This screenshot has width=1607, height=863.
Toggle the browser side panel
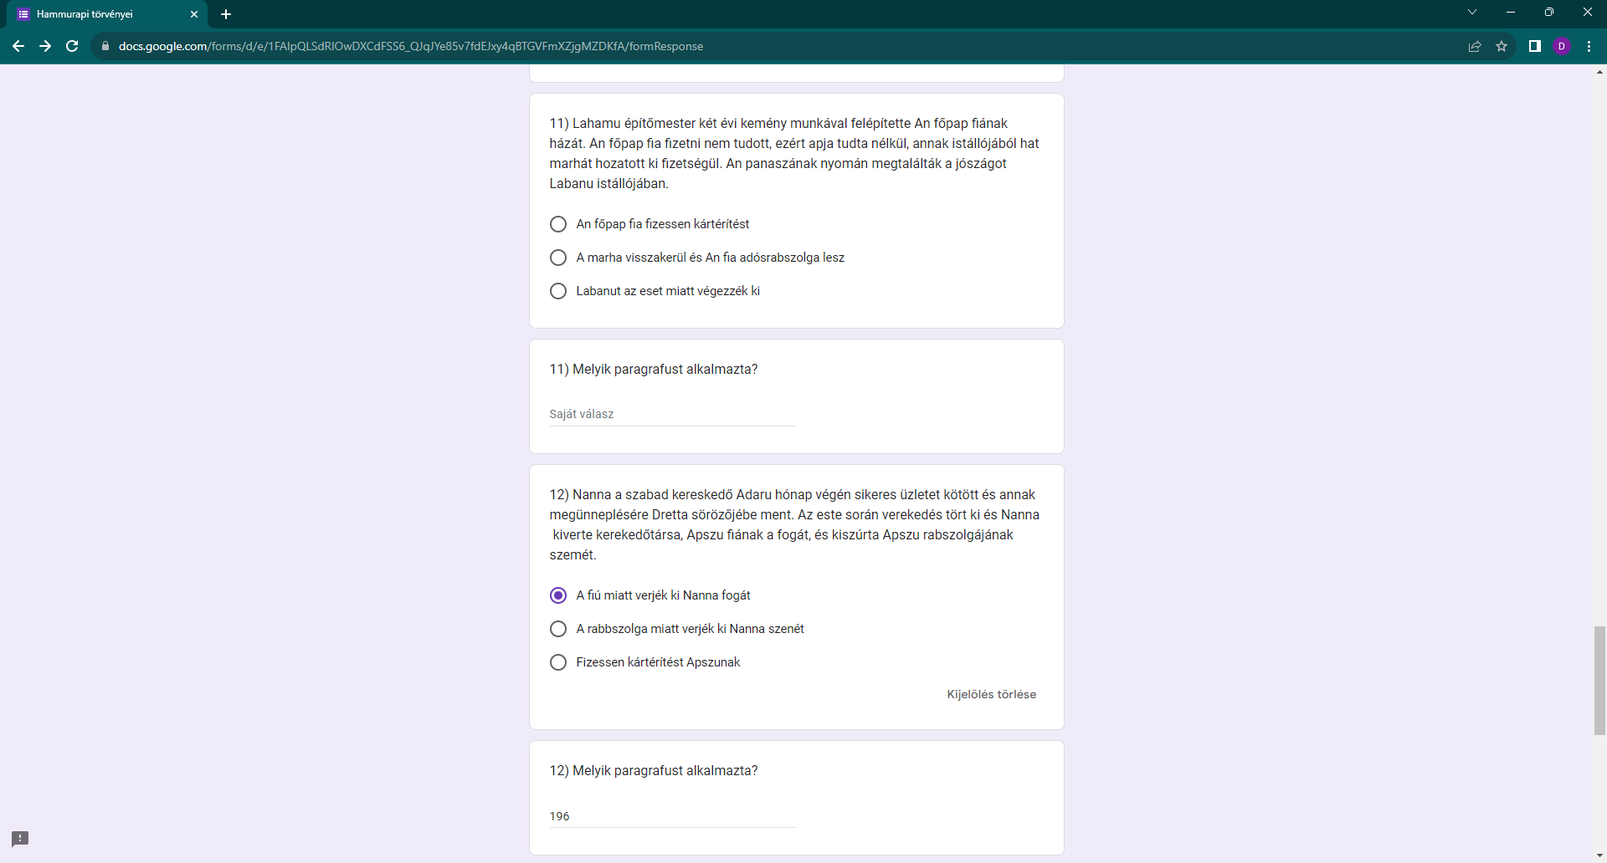(x=1534, y=46)
